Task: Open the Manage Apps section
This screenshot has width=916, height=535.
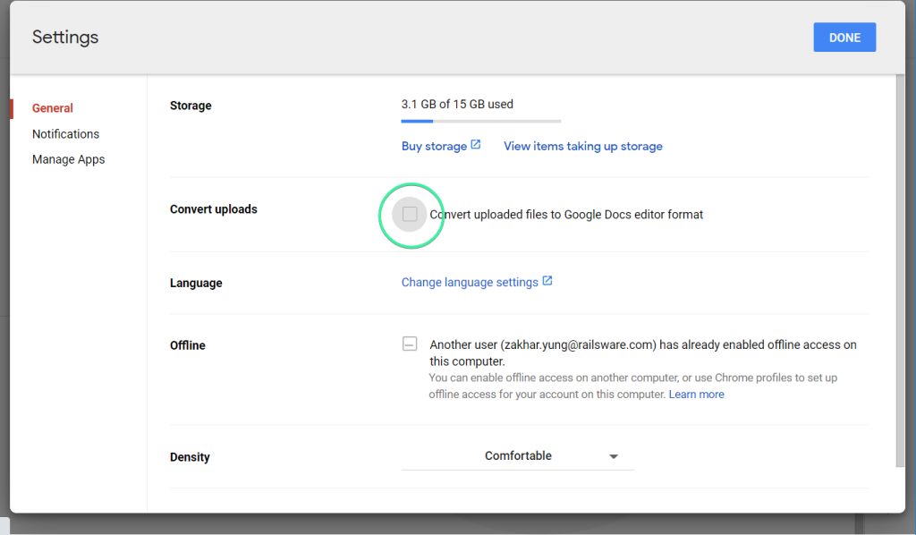Action: pyautogui.click(x=68, y=159)
